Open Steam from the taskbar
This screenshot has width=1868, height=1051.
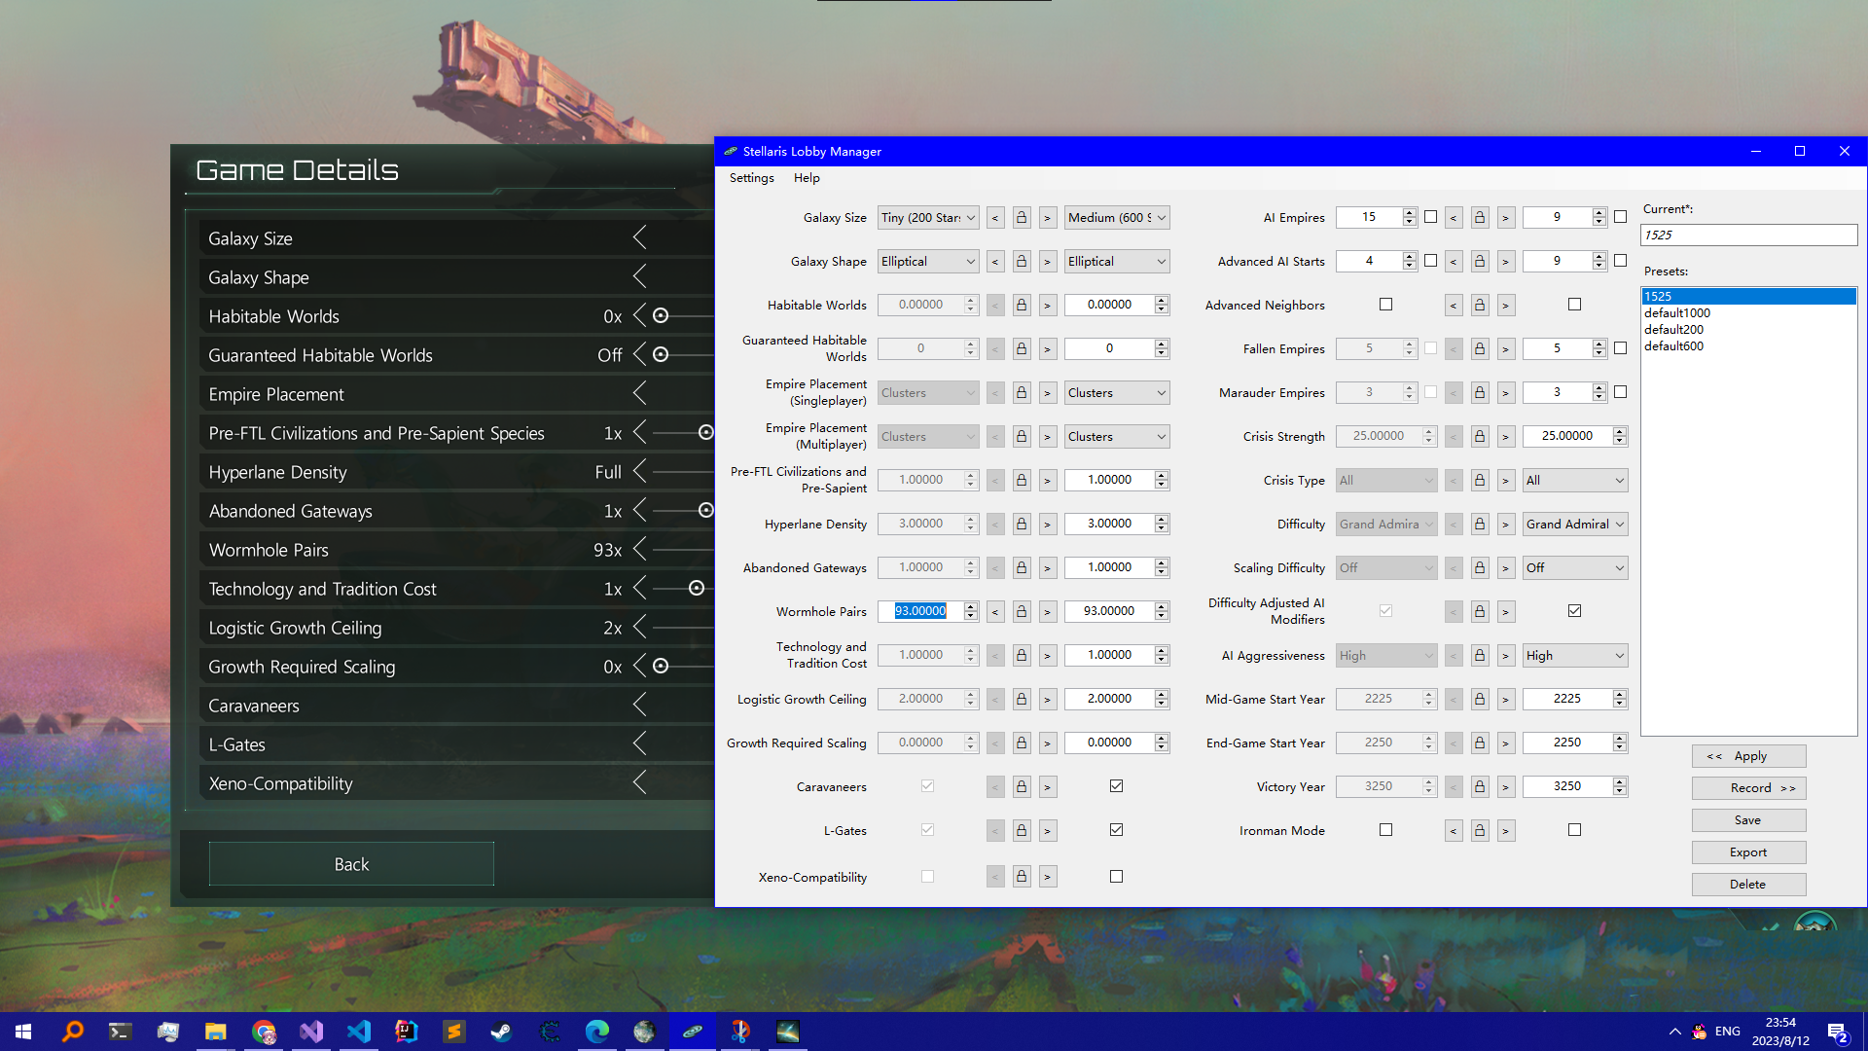click(x=502, y=1031)
